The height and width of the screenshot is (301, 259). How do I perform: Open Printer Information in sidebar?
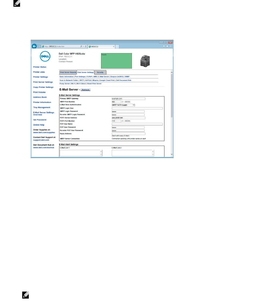42,102
